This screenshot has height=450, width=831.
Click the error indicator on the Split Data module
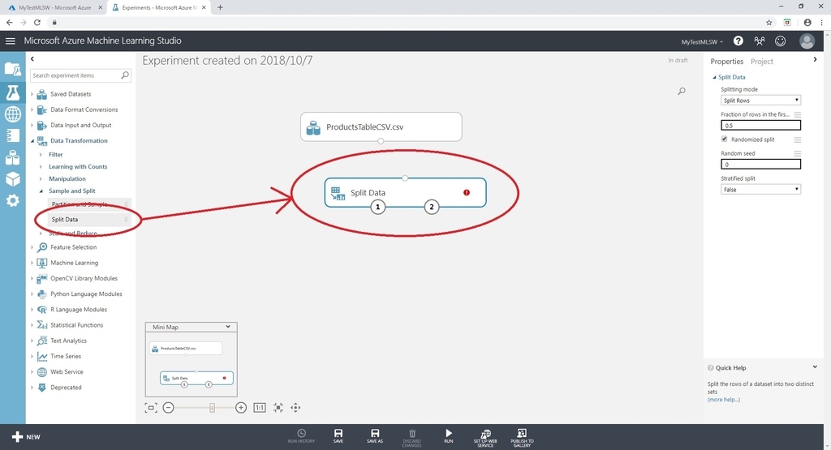click(467, 193)
